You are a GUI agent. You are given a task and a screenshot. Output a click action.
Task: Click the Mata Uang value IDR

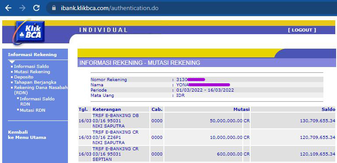pos(181,96)
